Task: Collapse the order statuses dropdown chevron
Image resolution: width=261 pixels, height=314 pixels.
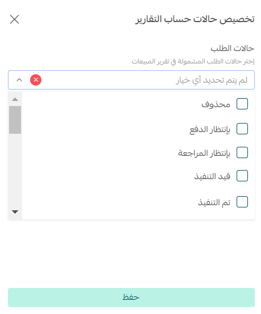Action: (19, 80)
